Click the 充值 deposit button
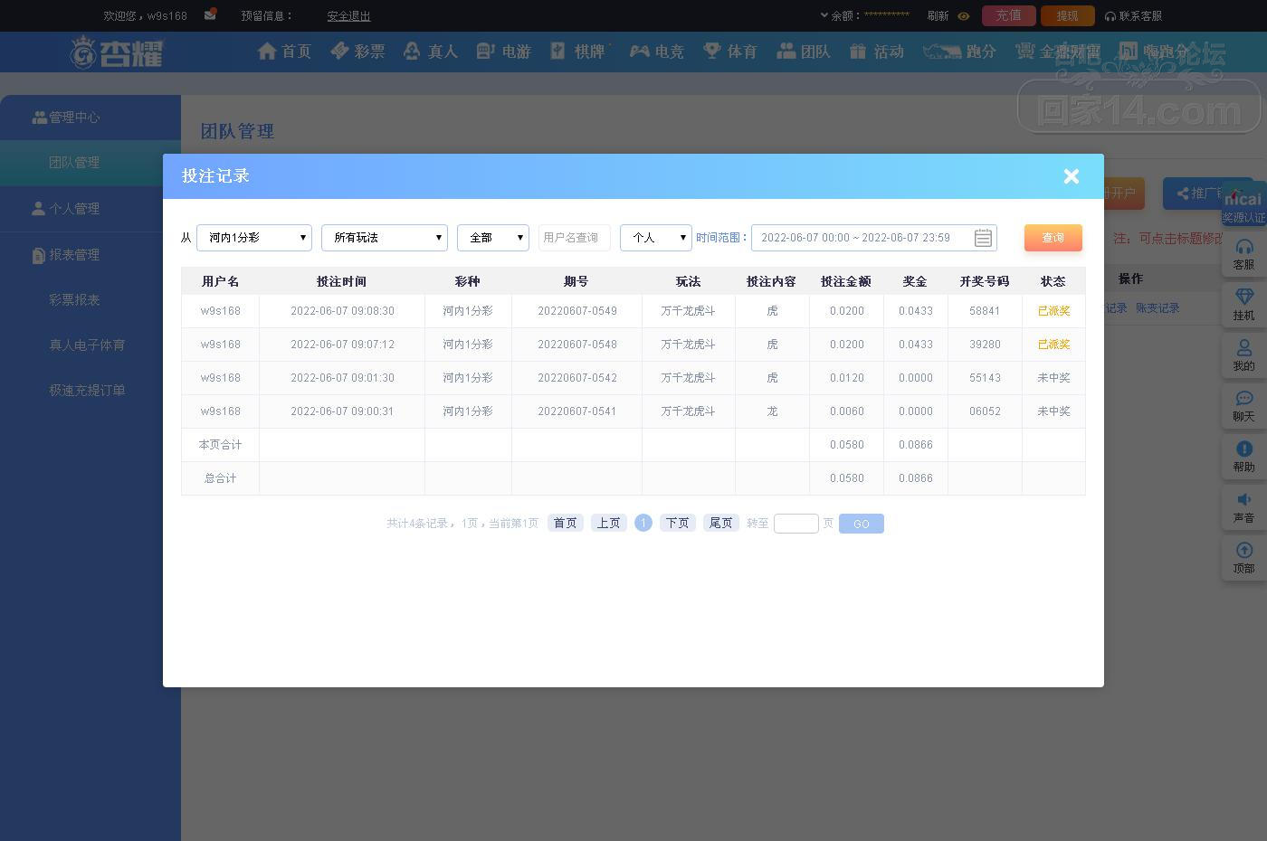The image size is (1267, 841). pyautogui.click(x=1009, y=15)
